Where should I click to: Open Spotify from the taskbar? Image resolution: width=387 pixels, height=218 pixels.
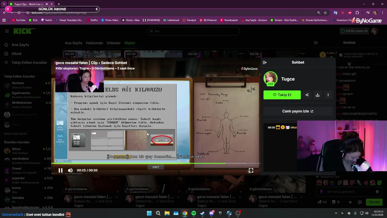193,213
